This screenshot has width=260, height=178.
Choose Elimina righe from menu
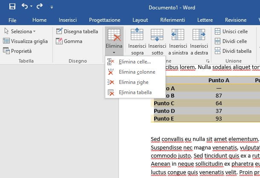(x=133, y=82)
